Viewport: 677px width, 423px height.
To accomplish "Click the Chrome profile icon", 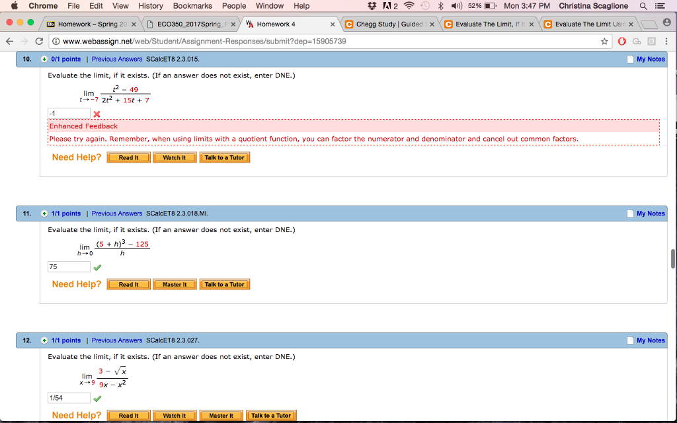I will pyautogui.click(x=666, y=22).
